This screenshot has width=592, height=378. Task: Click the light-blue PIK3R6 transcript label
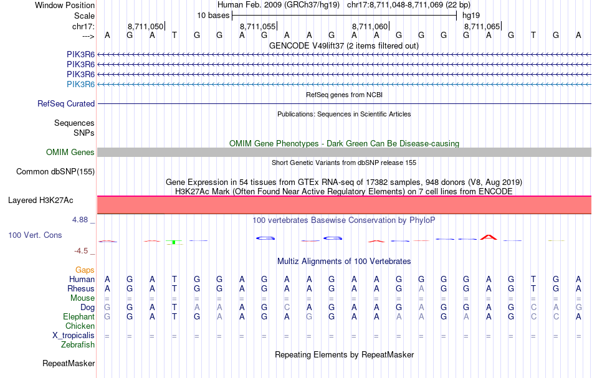80,84
